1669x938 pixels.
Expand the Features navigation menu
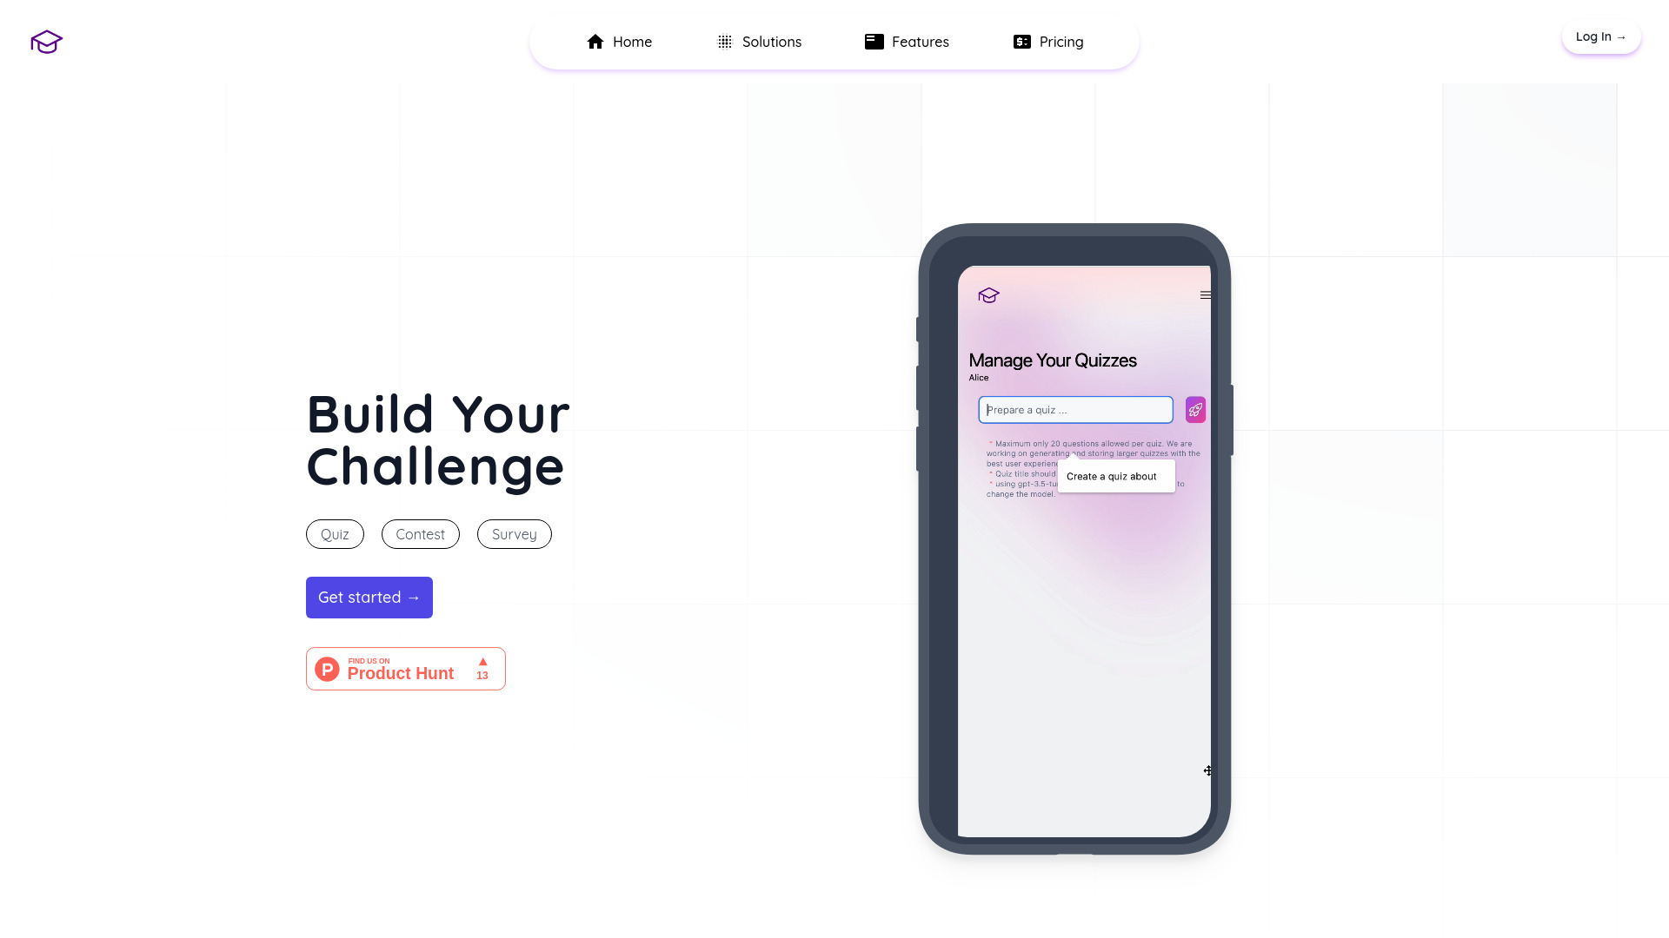pyautogui.click(x=907, y=41)
